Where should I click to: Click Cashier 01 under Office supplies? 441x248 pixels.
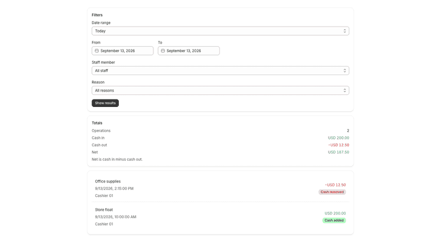click(x=104, y=196)
